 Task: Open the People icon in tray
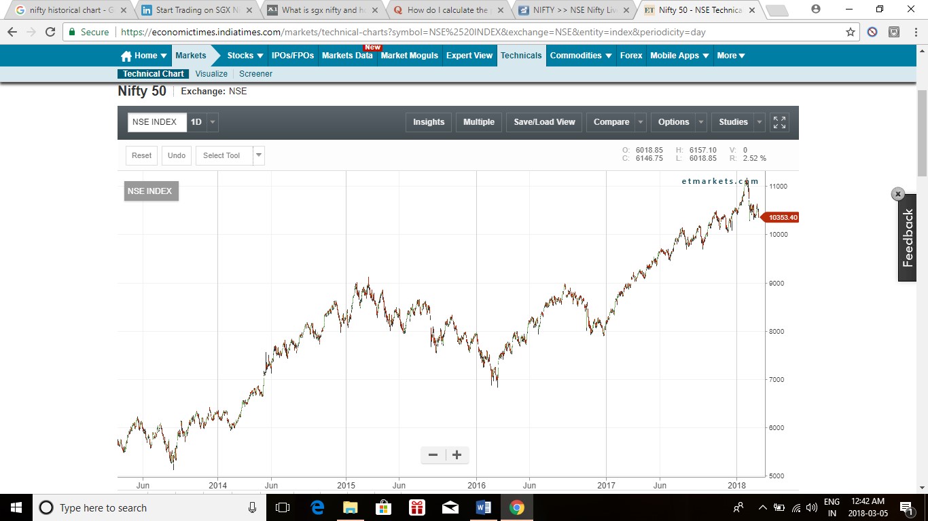tap(738, 507)
